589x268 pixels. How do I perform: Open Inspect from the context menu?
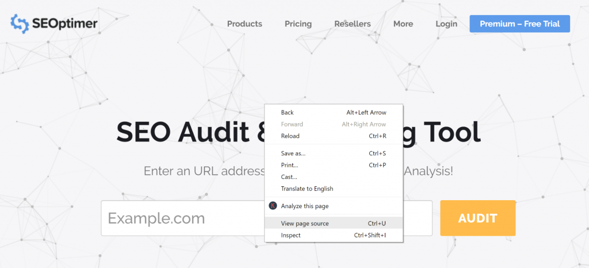pos(290,235)
